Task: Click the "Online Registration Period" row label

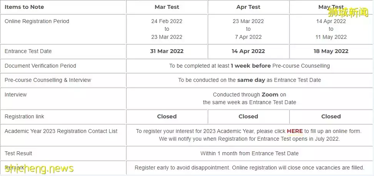Action: click(37, 21)
